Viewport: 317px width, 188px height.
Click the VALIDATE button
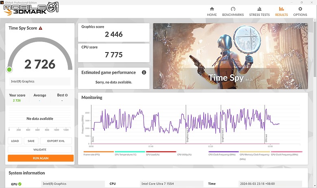pyautogui.click(x=40, y=150)
